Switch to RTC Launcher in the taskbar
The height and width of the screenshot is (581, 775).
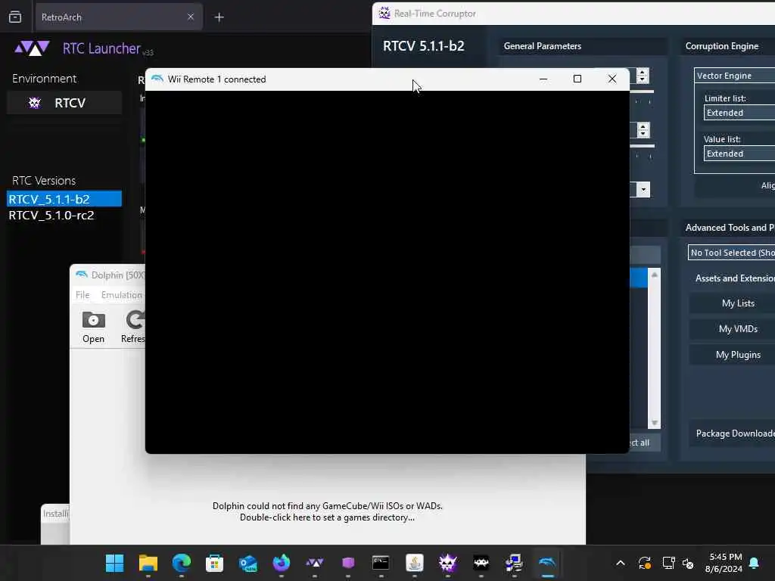pyautogui.click(x=314, y=563)
